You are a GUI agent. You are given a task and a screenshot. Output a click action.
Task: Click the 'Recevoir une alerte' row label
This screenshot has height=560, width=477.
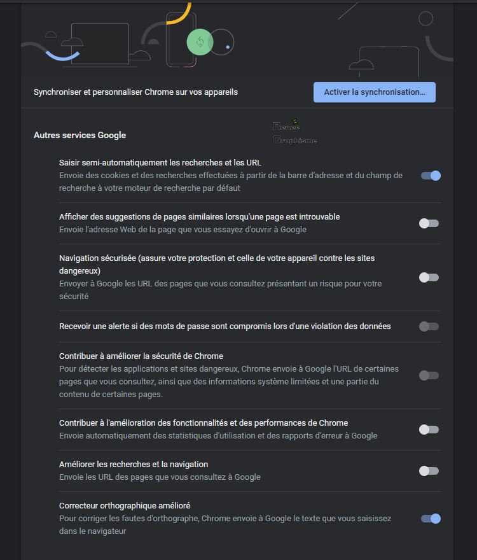225,326
